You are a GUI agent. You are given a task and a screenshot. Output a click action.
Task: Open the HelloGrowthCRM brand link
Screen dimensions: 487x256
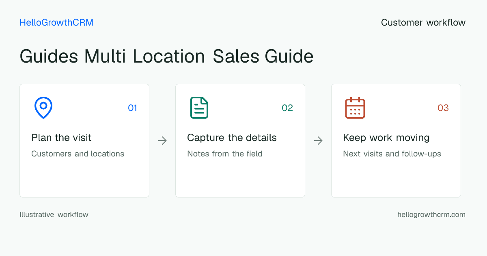tap(56, 23)
